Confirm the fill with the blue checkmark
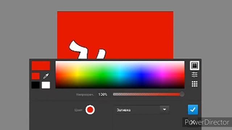232x130 pixels. coord(193,110)
